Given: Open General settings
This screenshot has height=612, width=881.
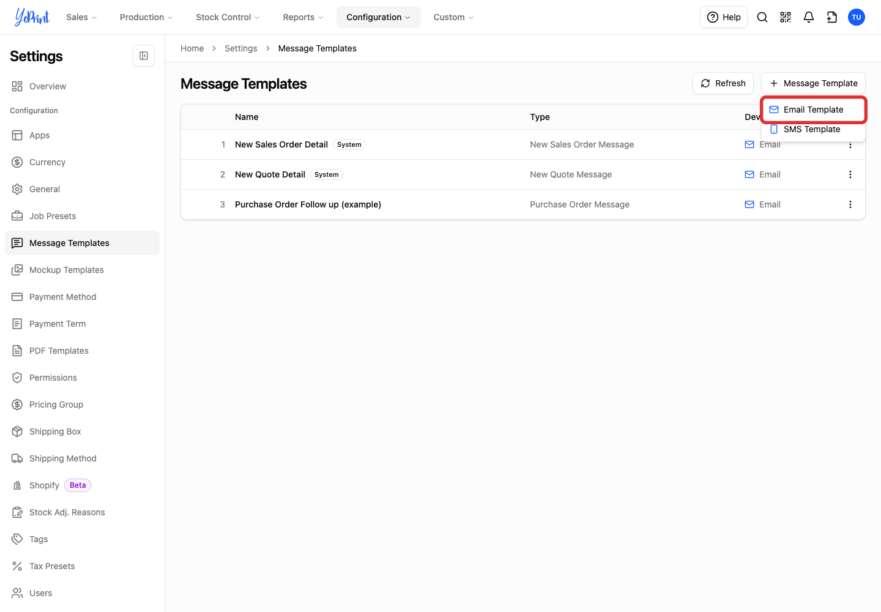Looking at the screenshot, I should 82,189.
